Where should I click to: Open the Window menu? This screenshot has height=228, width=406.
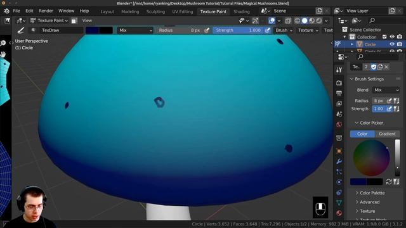tap(66, 11)
